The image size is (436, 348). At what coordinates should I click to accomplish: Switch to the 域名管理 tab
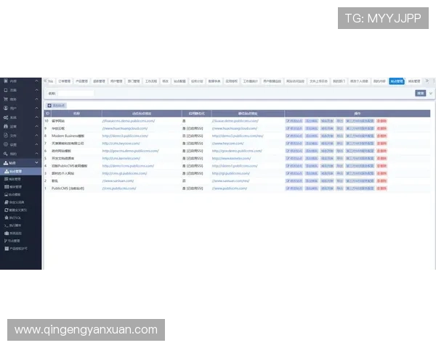[x=413, y=81]
